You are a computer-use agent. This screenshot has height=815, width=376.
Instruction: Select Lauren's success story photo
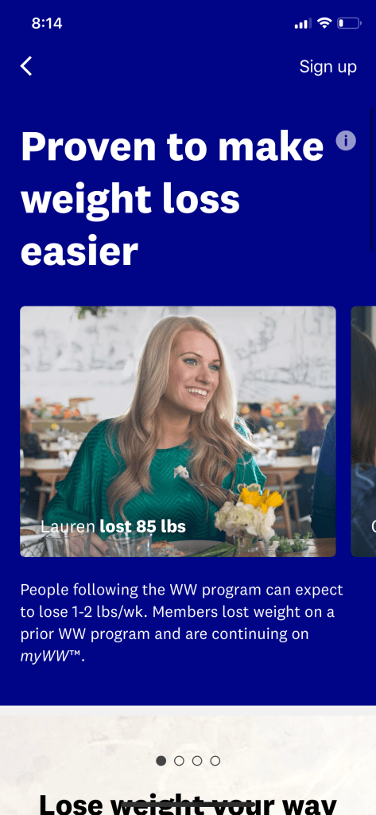[178, 431]
